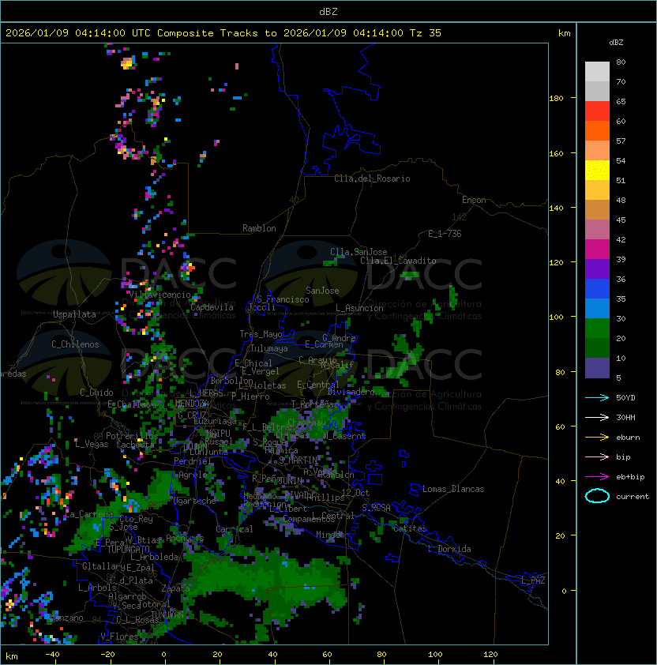This screenshot has width=657, height=665.
Task: Click the 60 km tick on the vertical axis
Action: tap(560, 426)
